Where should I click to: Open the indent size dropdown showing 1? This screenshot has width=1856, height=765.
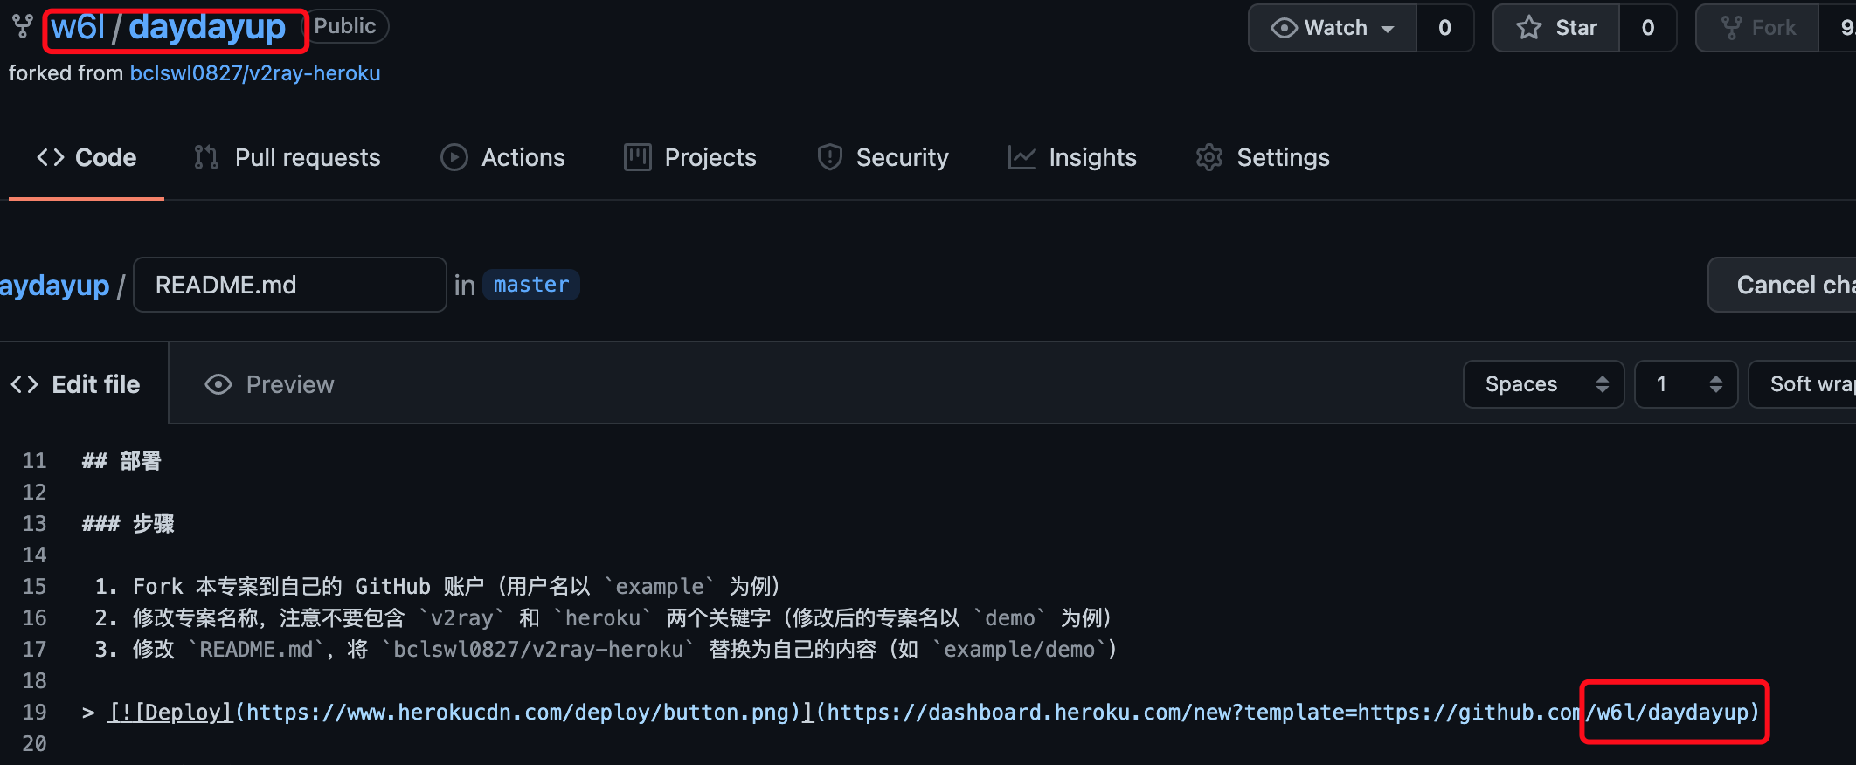point(1686,384)
